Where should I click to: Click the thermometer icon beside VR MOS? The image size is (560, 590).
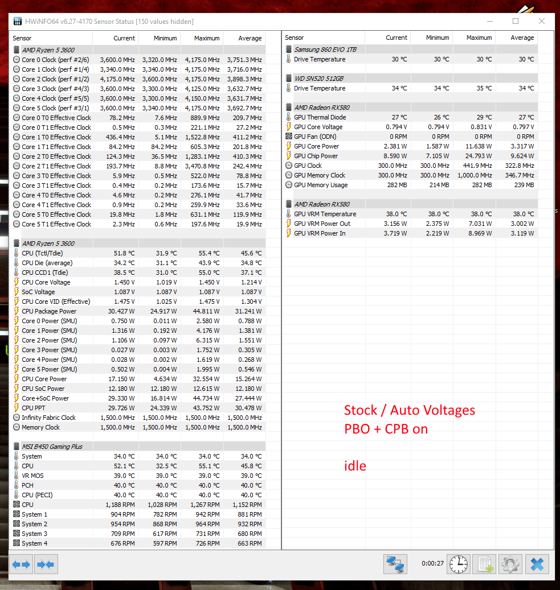point(16,475)
